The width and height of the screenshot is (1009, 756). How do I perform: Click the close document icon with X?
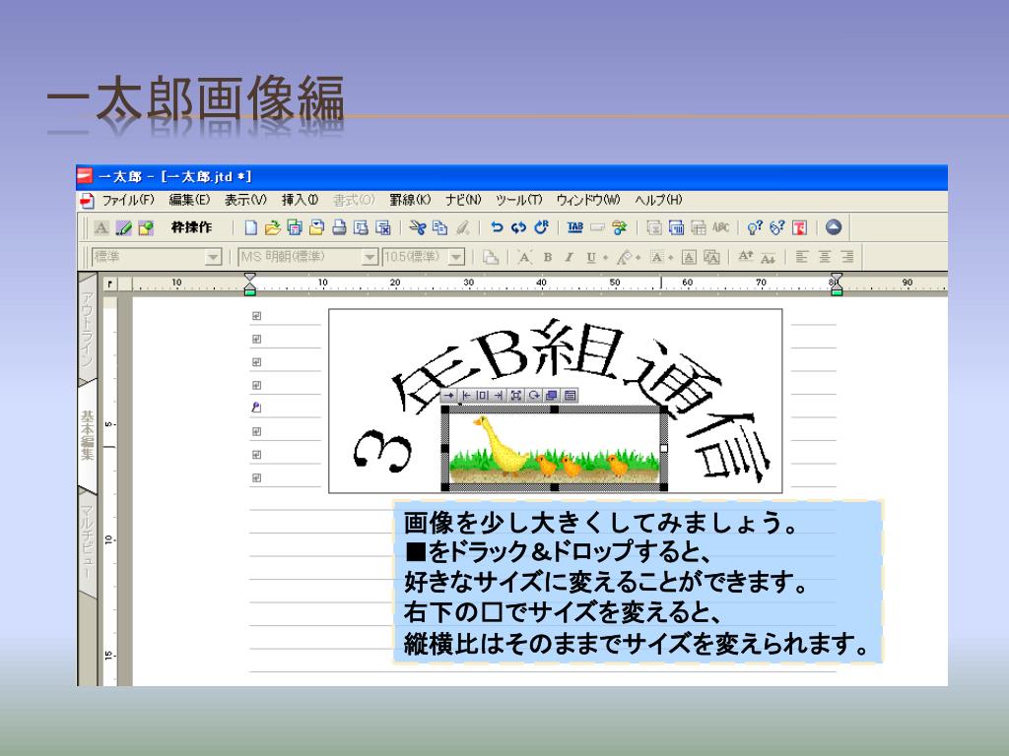point(383,227)
